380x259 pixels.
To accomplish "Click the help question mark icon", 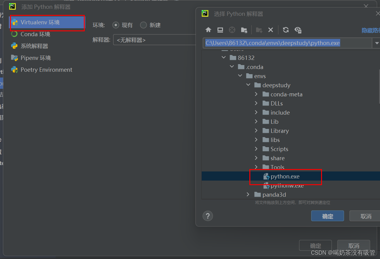I will (208, 216).
